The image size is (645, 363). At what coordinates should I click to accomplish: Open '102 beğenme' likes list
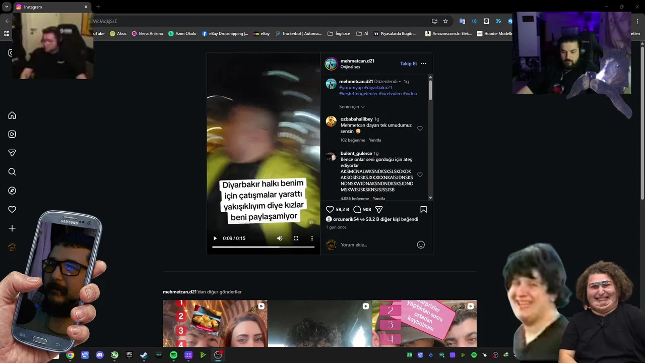(353, 140)
